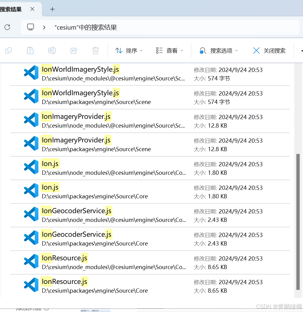Click VS Code icon of IonResource.js packages row
Screen dimensions: 303x312
point(31,285)
